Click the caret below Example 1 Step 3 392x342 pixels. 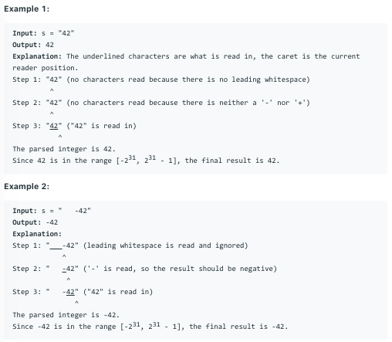tap(60, 137)
